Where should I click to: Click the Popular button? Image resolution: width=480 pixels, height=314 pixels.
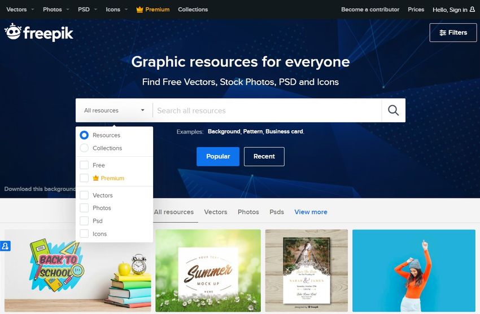pyautogui.click(x=218, y=157)
